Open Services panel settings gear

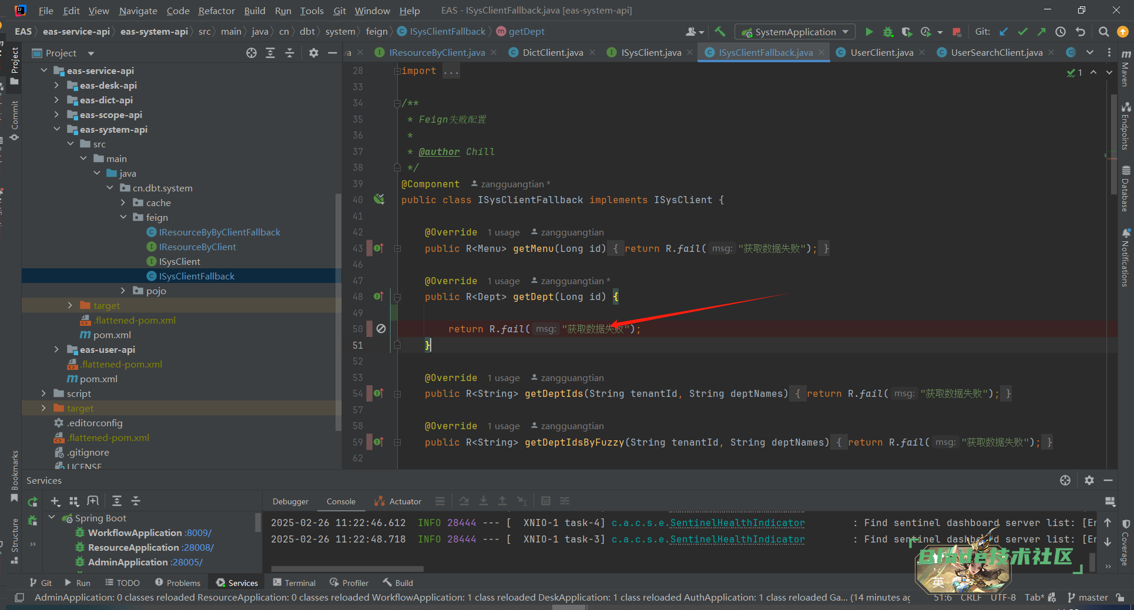pos(1089,480)
